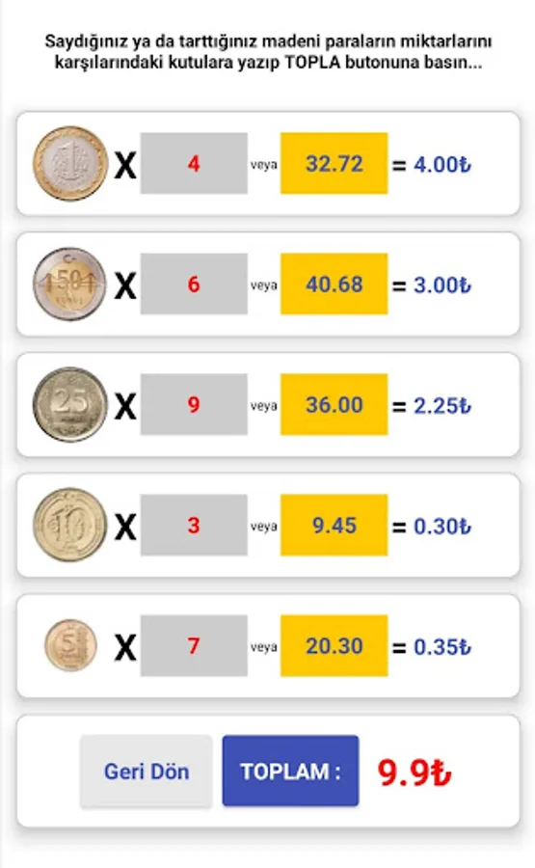
Task: Tap the 2.25₺ result for 25 kuruş
Action: [x=442, y=406]
